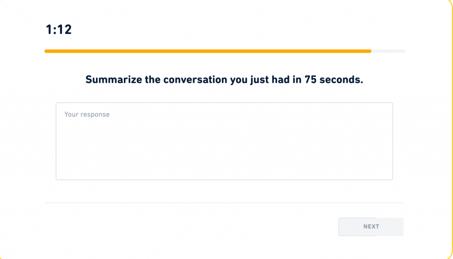Click the minutes digit of the timer
This screenshot has width=453, height=259.
coord(49,30)
